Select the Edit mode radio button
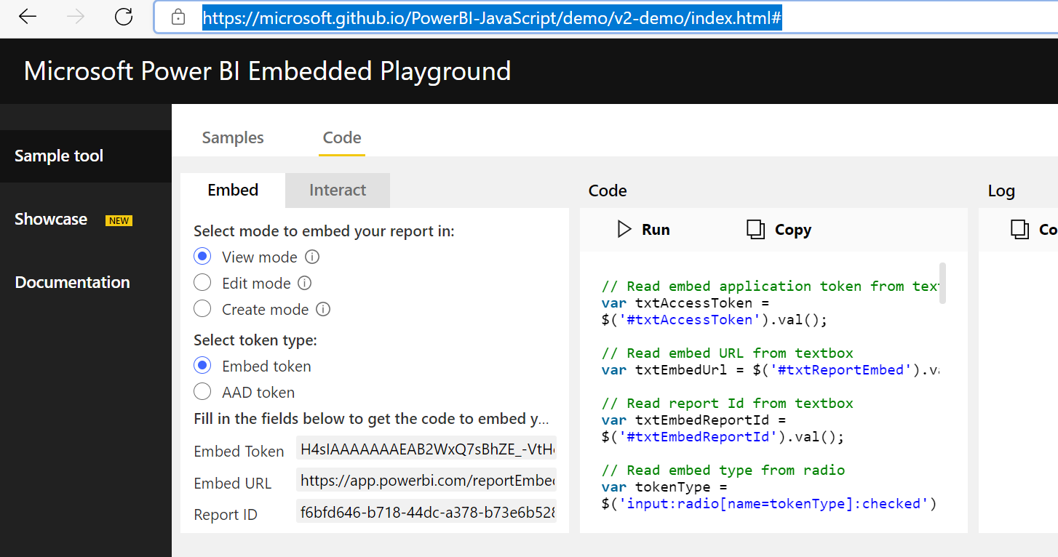This screenshot has height=557, width=1058. (202, 282)
